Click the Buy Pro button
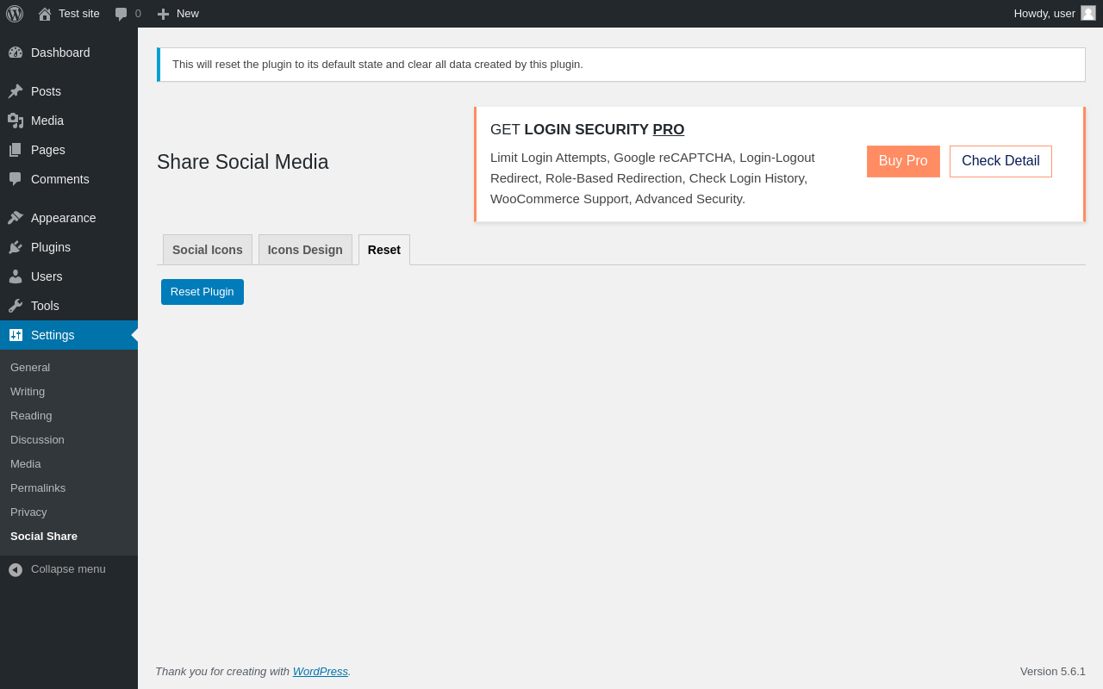1103x689 pixels. tap(903, 161)
